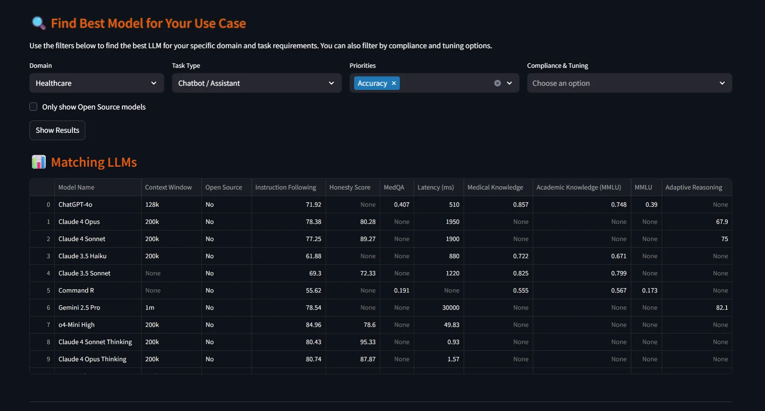
Task: Select the Claude 4 Opus model cell
Action: pos(79,222)
